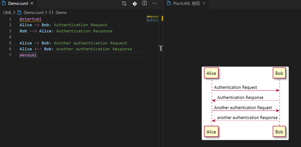The image size is (301, 147).
Task: Click the yellow marker in the overview ruler
Action: click(162, 18)
